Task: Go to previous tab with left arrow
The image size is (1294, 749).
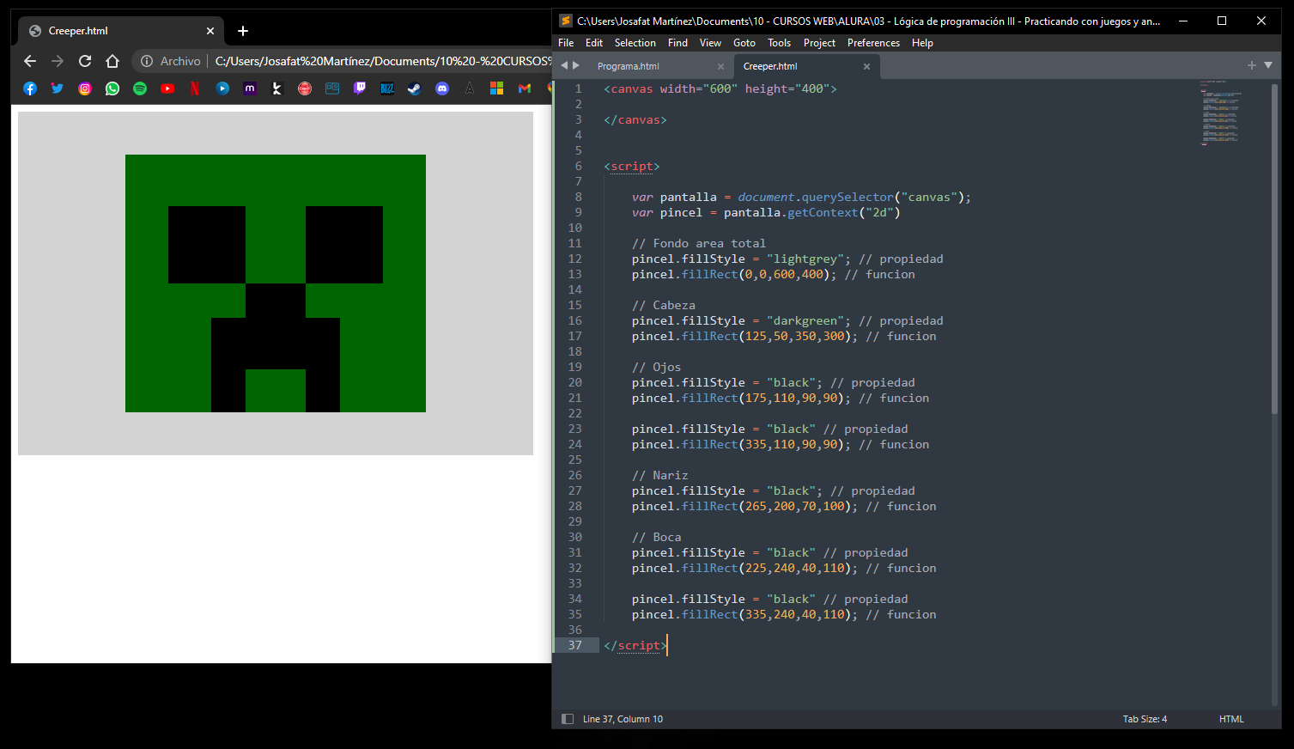Action: coord(564,65)
